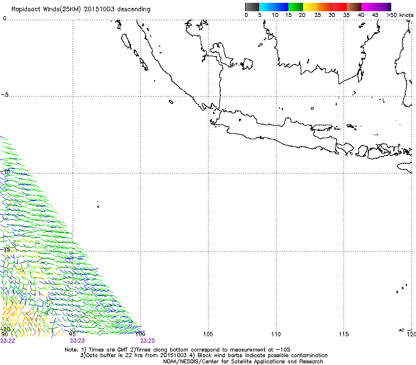416x365 pixels.
Task: Pick the red 30-35 knots legend segment
Action: [340, 7]
